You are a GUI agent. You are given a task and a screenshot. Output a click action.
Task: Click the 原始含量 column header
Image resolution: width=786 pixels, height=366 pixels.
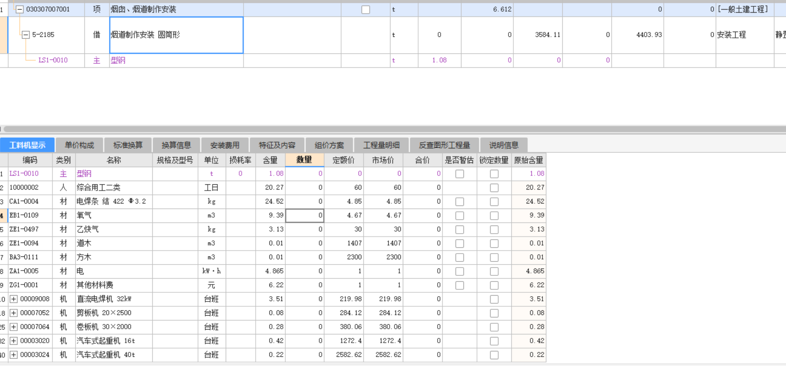(529, 160)
